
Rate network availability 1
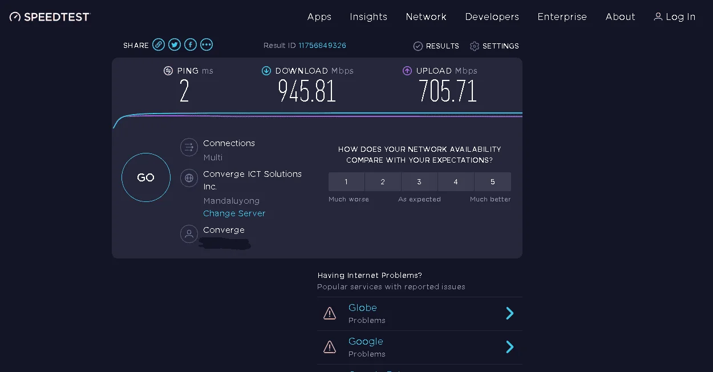pos(346,181)
